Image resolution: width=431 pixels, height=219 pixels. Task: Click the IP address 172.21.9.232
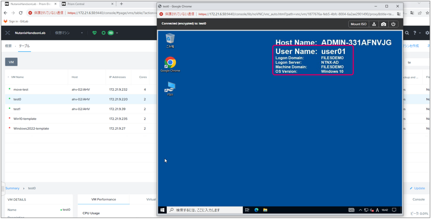118,90
